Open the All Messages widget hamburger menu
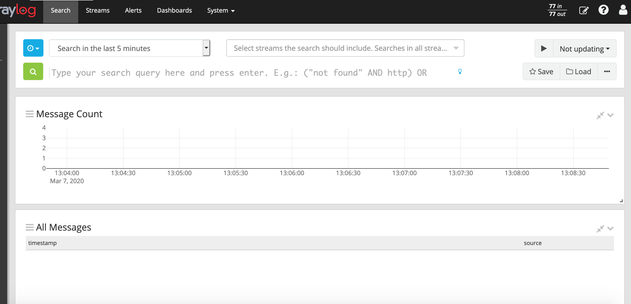The image size is (631, 304). click(29, 227)
